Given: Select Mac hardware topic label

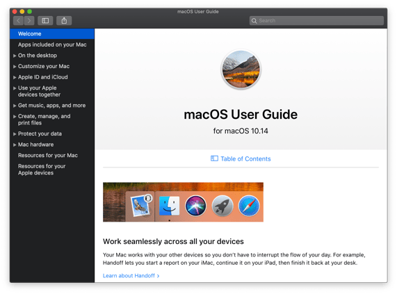Looking at the screenshot, I should 35,145.
